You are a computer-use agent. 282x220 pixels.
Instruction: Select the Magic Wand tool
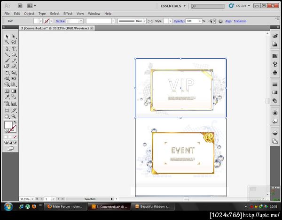[7, 42]
